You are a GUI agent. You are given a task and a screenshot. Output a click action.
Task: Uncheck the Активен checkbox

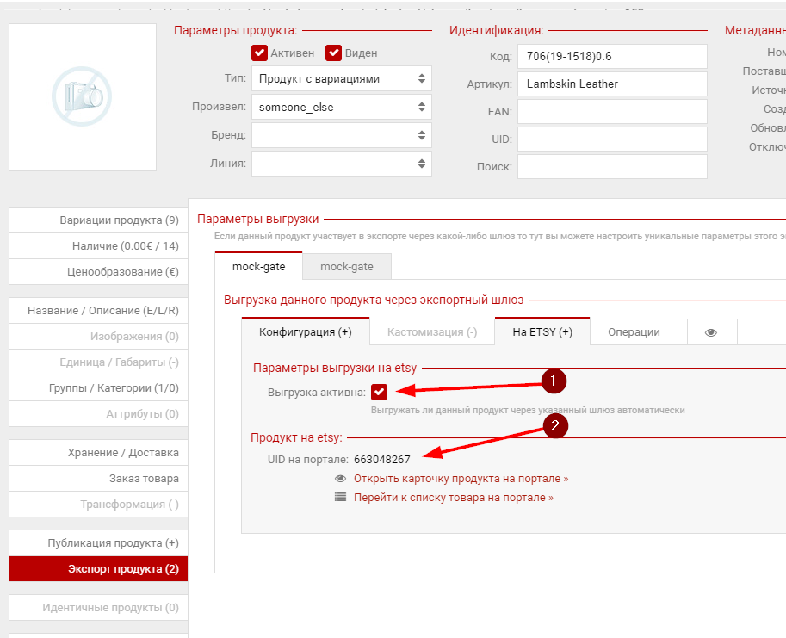click(260, 53)
